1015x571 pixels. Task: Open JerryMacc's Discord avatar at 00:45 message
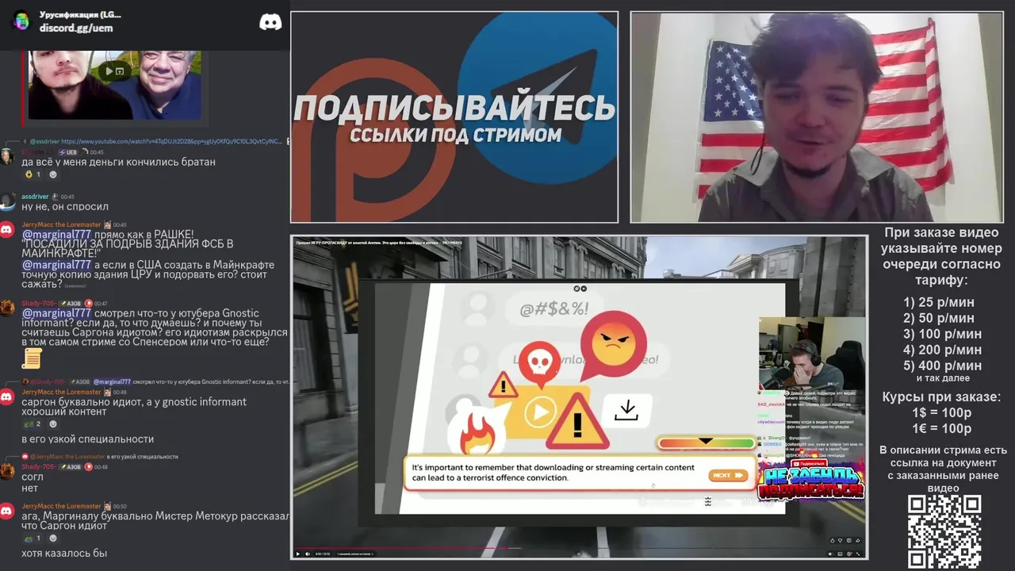tap(7, 230)
